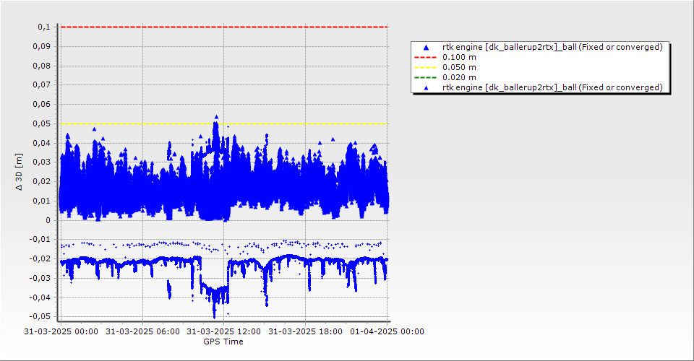Click the '-0,05' y-axis tick label
Screen dimensions: 694x361
pyautogui.click(x=40, y=317)
